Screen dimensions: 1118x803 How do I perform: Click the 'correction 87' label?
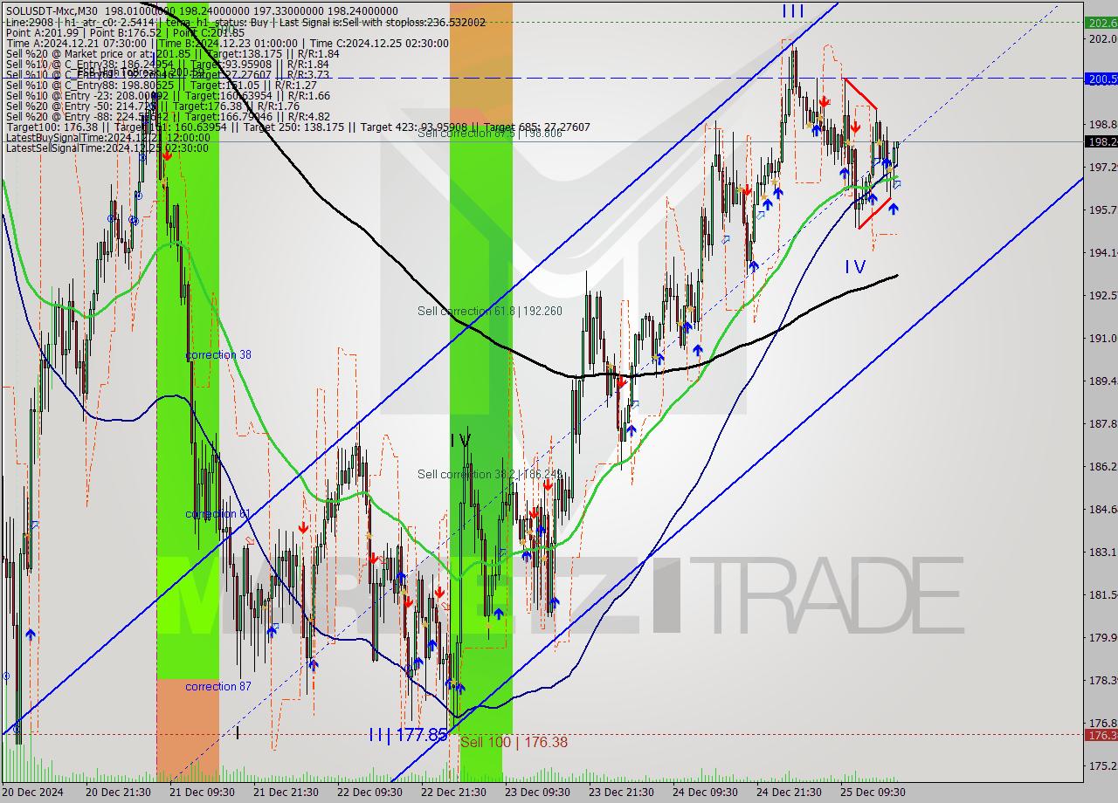[x=218, y=686]
